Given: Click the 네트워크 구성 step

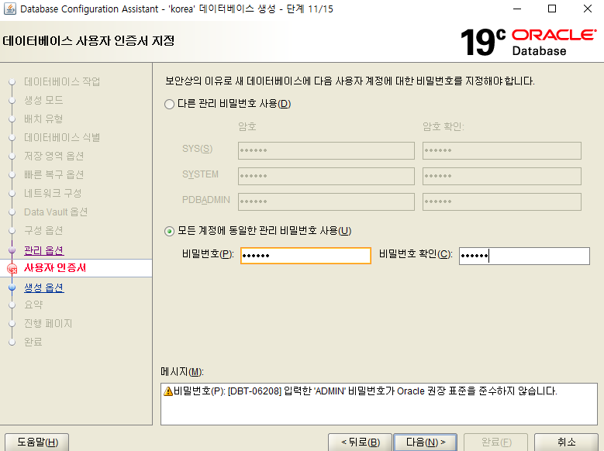Looking at the screenshot, I should [53, 193].
